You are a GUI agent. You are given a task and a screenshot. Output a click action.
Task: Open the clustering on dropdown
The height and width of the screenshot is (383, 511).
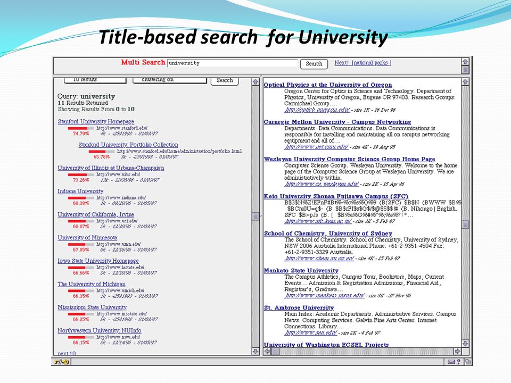169,80
